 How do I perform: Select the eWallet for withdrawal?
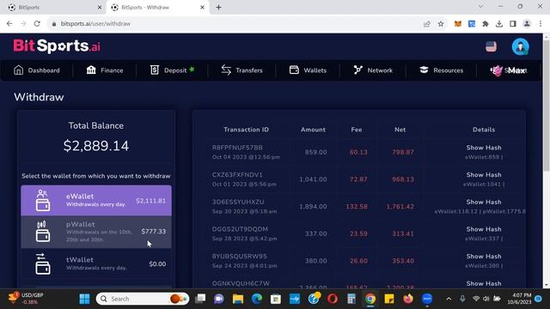(96, 200)
